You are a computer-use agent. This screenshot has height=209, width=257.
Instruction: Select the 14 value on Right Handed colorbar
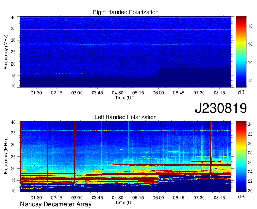point(250,62)
